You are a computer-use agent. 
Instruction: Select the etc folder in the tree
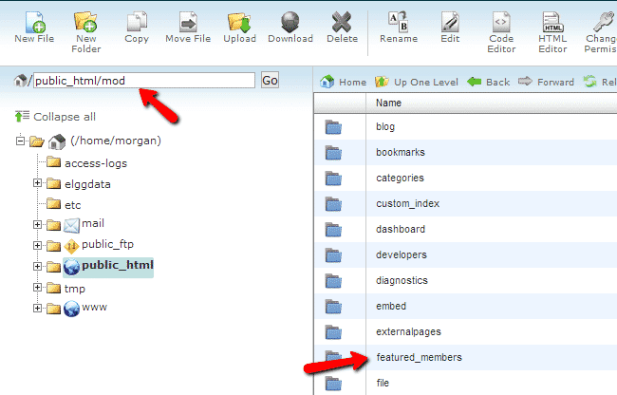click(72, 205)
